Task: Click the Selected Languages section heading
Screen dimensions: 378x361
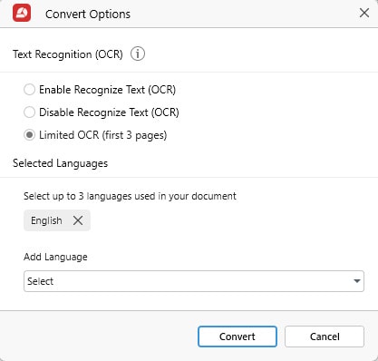Action: (60, 163)
